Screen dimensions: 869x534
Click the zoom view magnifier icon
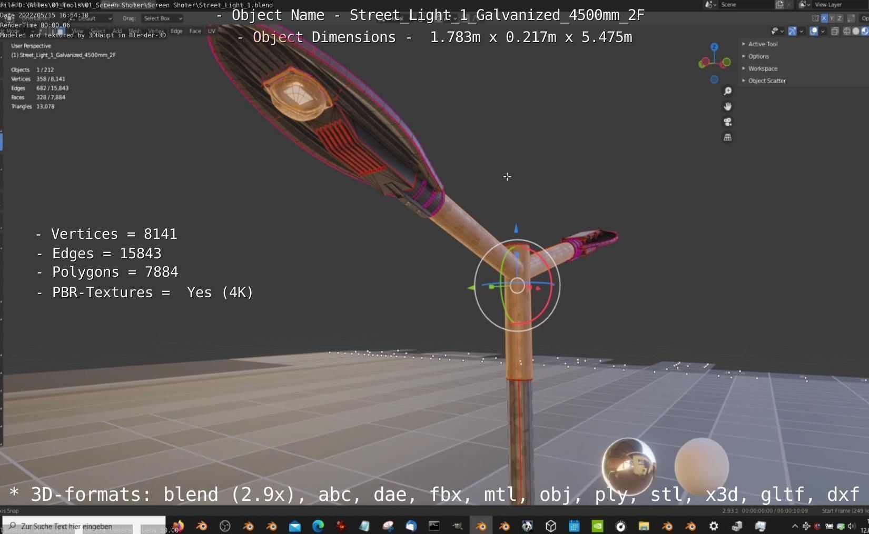(x=727, y=91)
